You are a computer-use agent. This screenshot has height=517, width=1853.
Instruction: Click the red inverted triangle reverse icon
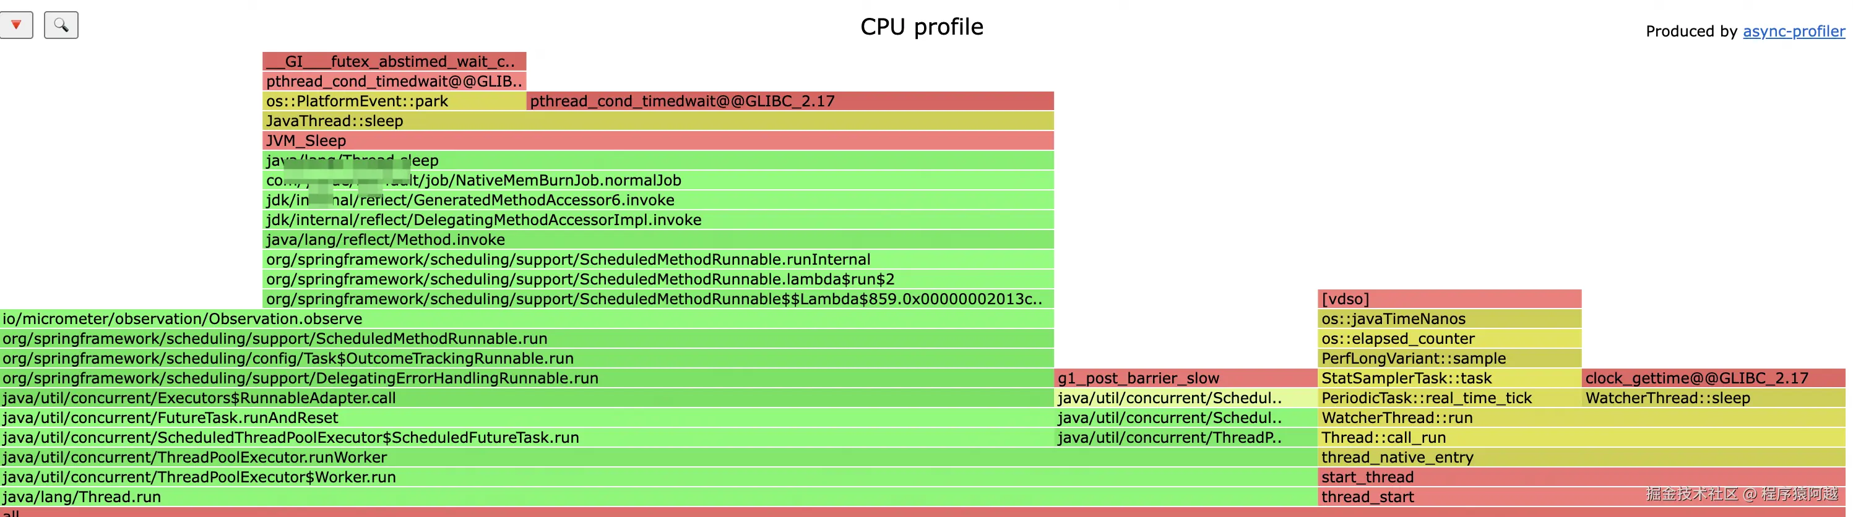coord(16,25)
